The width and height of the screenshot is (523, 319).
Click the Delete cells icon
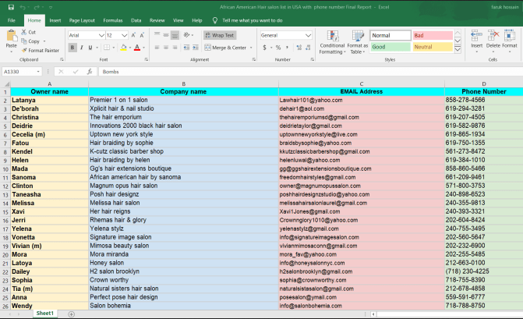(x=493, y=39)
